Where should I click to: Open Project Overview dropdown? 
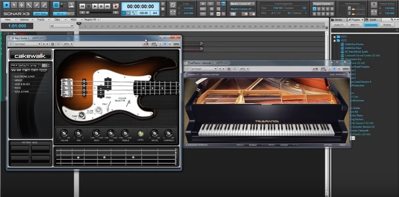(323, 4)
